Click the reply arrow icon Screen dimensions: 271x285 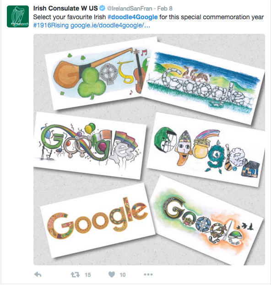pos(38,274)
